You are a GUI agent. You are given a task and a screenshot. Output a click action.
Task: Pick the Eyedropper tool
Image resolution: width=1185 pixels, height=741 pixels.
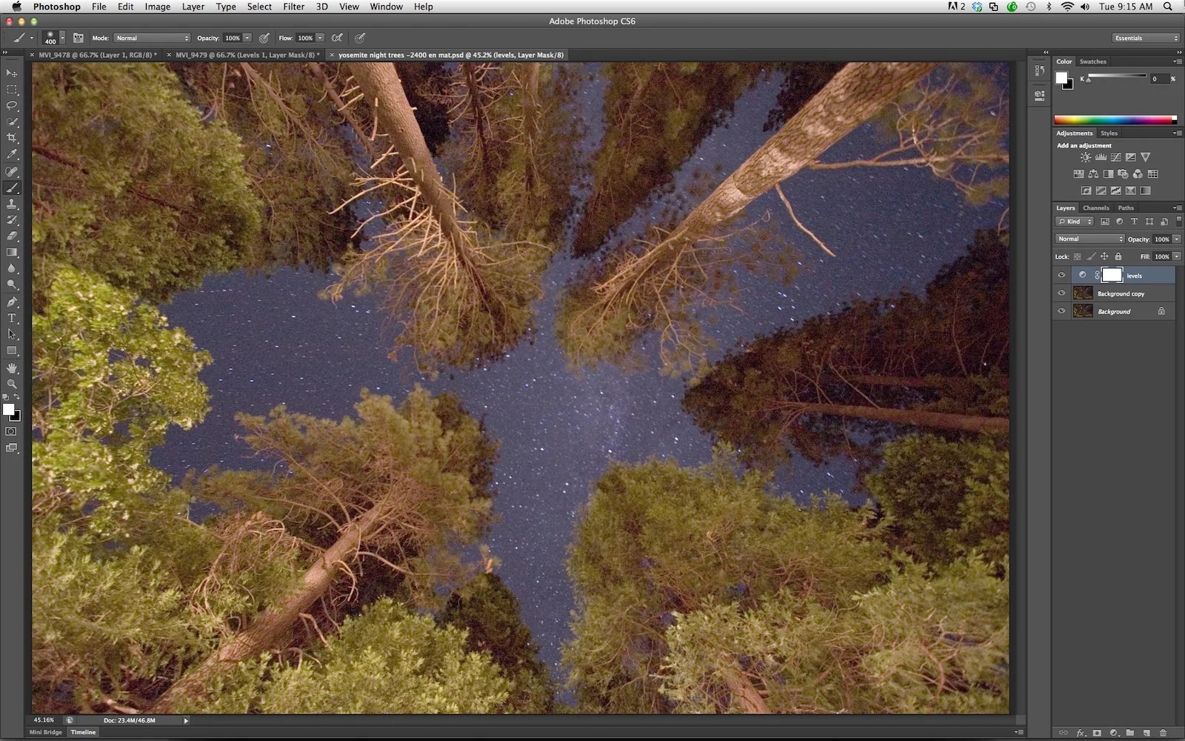12,154
